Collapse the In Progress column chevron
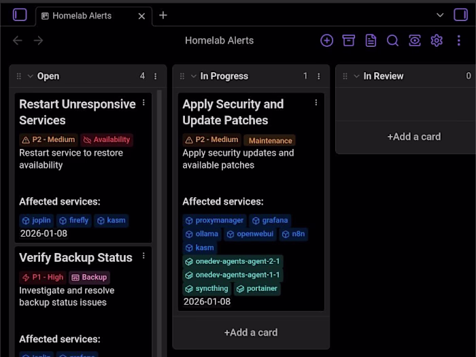Viewport: 476px width, 357px height. click(x=193, y=76)
